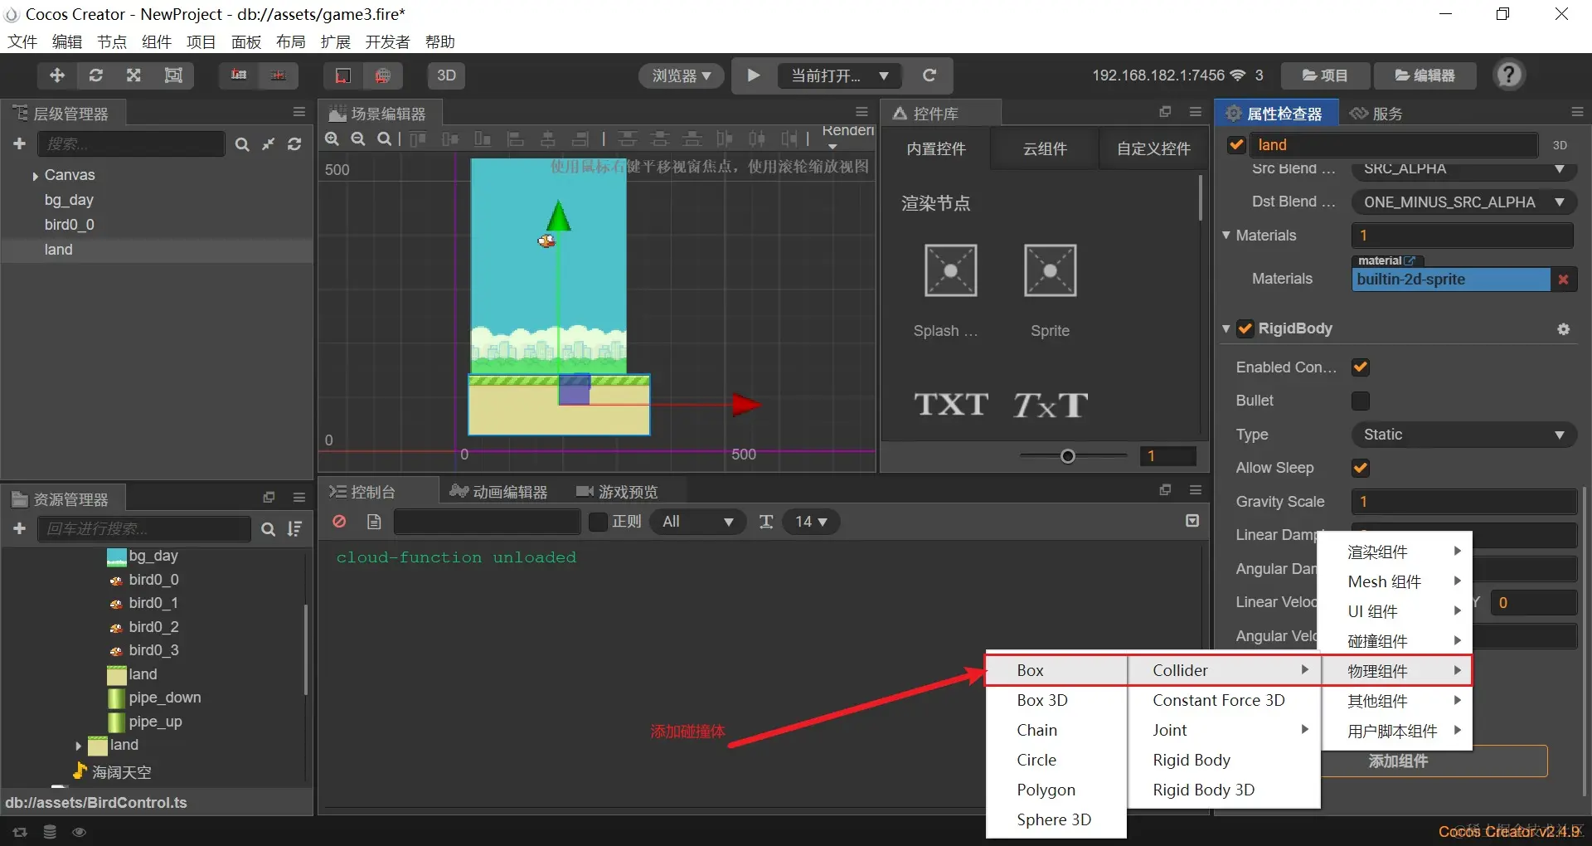
Task: Click the refresh preview icon
Action: 929,75
